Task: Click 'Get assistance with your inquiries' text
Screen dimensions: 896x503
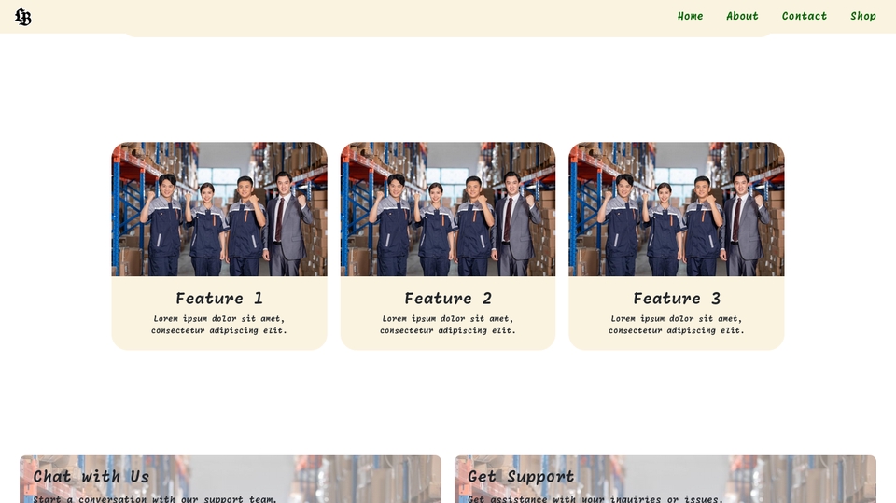Action: 595,499
